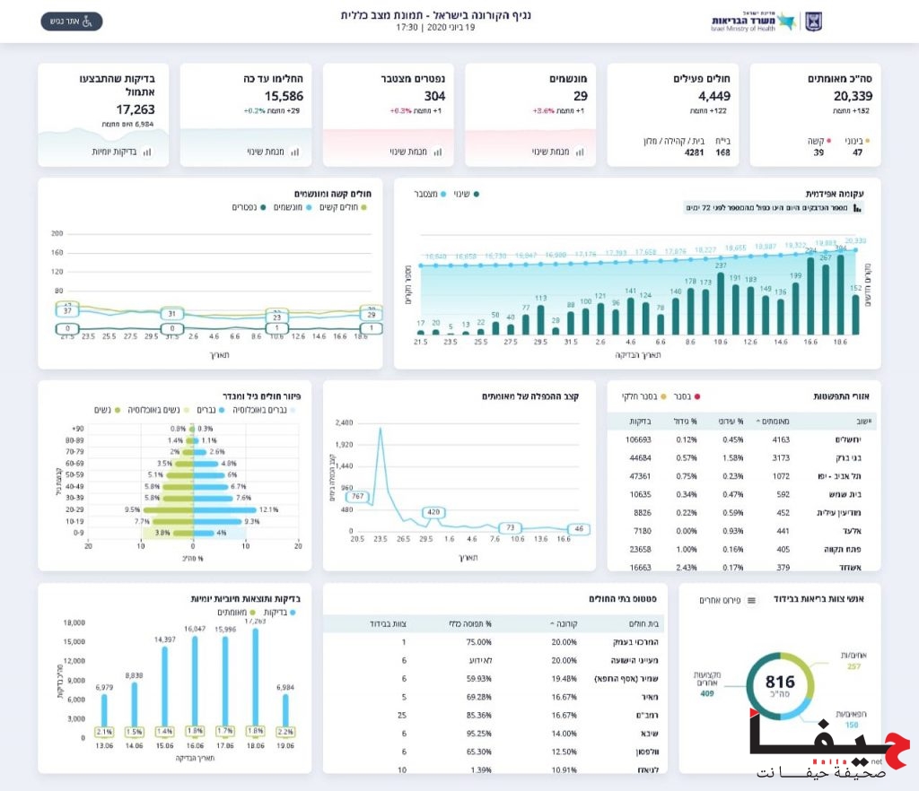
Task: Open trend chart icon in hospitalized (מונשמים) card
Action: 579,152
